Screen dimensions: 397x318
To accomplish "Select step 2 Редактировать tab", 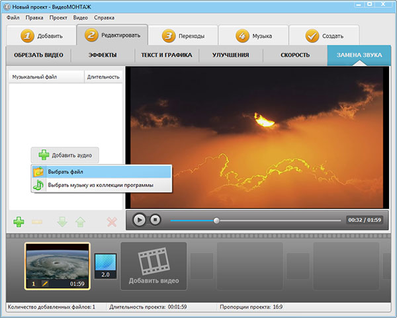I will click(x=112, y=35).
